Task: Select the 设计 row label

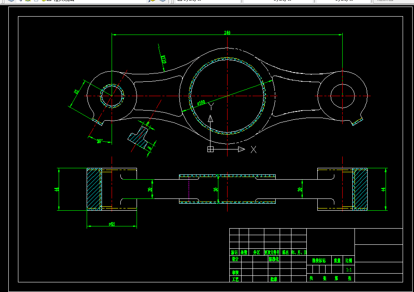Action: [235, 259]
